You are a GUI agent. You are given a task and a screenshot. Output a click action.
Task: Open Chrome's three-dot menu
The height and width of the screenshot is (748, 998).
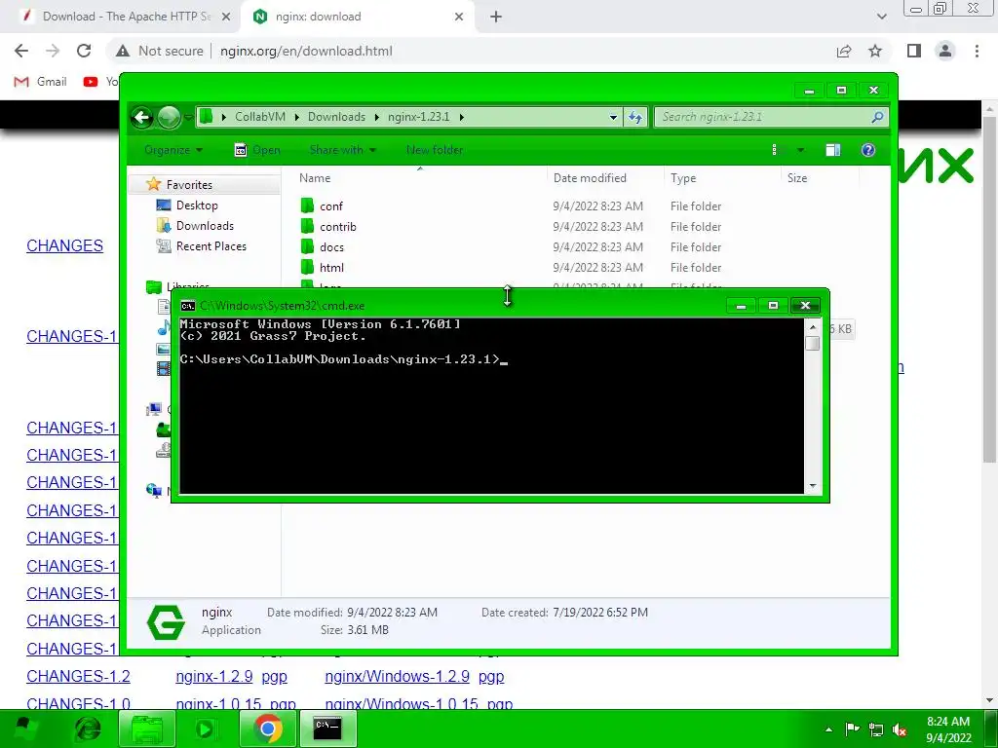coord(977,51)
